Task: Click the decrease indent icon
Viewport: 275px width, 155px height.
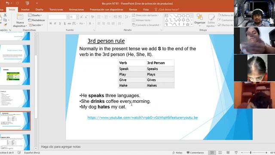Action: [x=115, y=17]
